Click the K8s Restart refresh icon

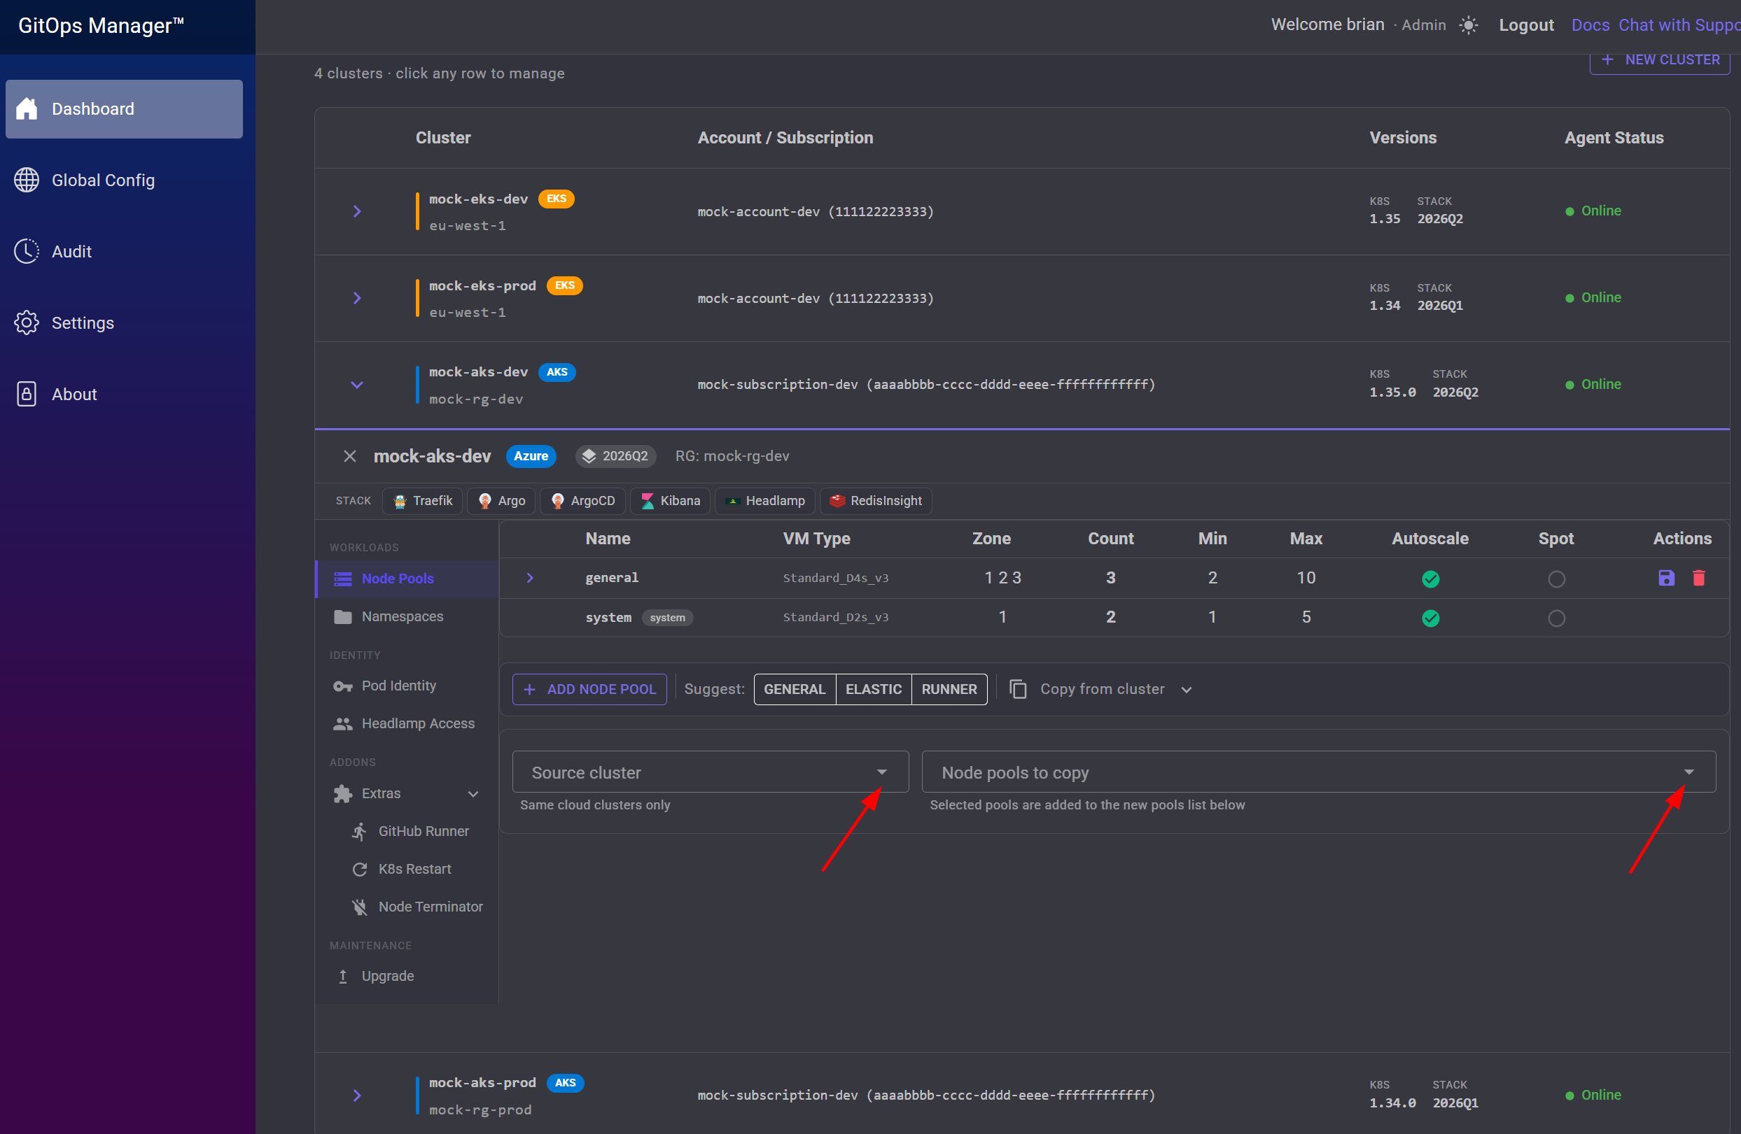point(359,870)
